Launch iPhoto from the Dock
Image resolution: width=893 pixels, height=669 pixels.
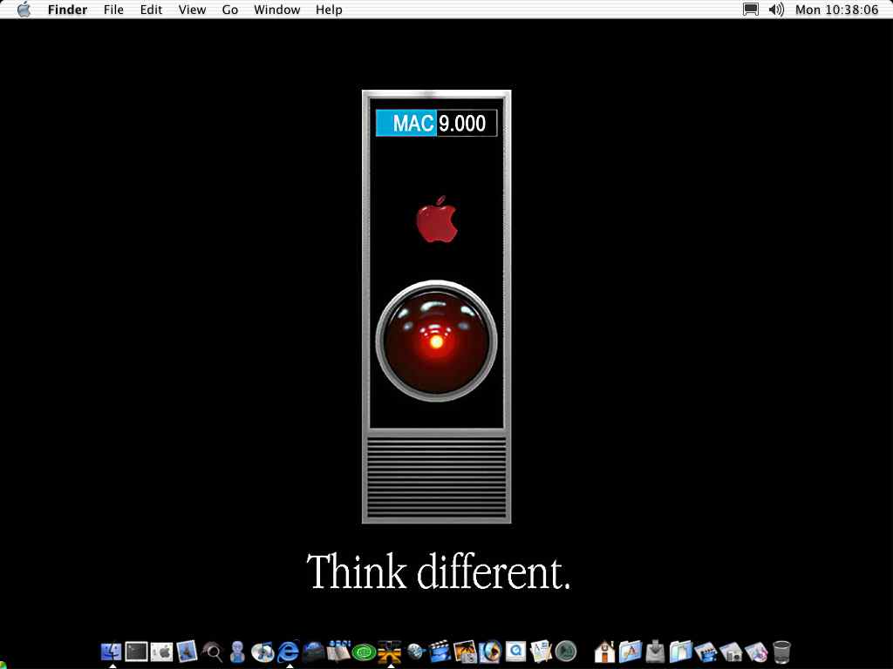point(465,652)
